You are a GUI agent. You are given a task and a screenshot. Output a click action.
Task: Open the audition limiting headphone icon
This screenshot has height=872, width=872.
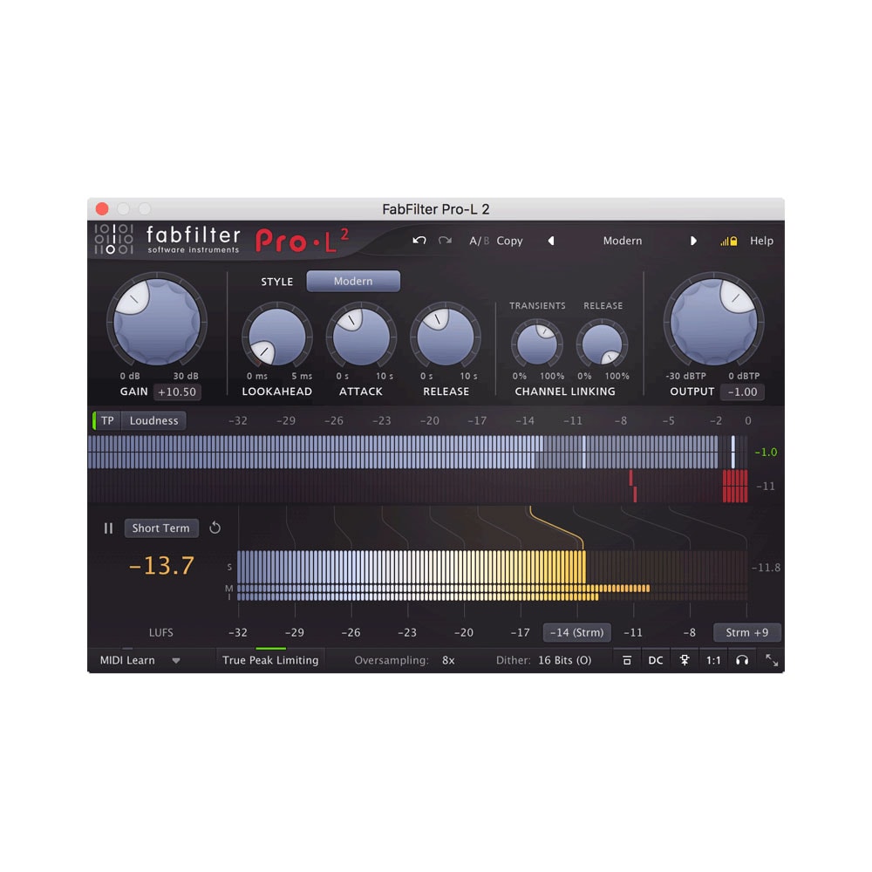pos(743,660)
